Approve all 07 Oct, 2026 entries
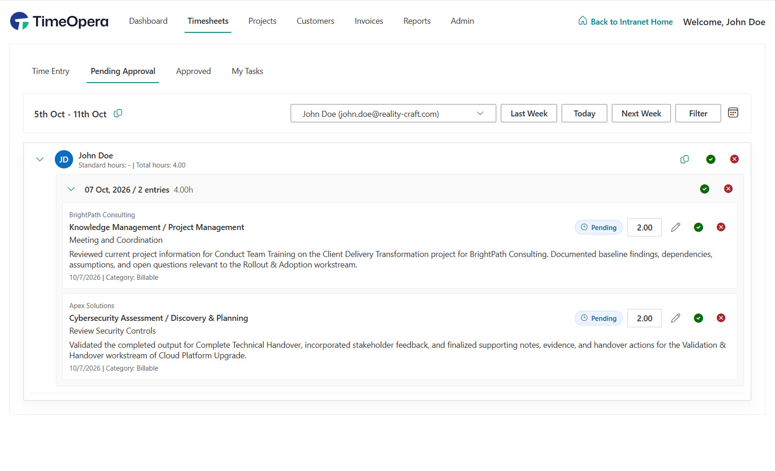 (x=705, y=189)
